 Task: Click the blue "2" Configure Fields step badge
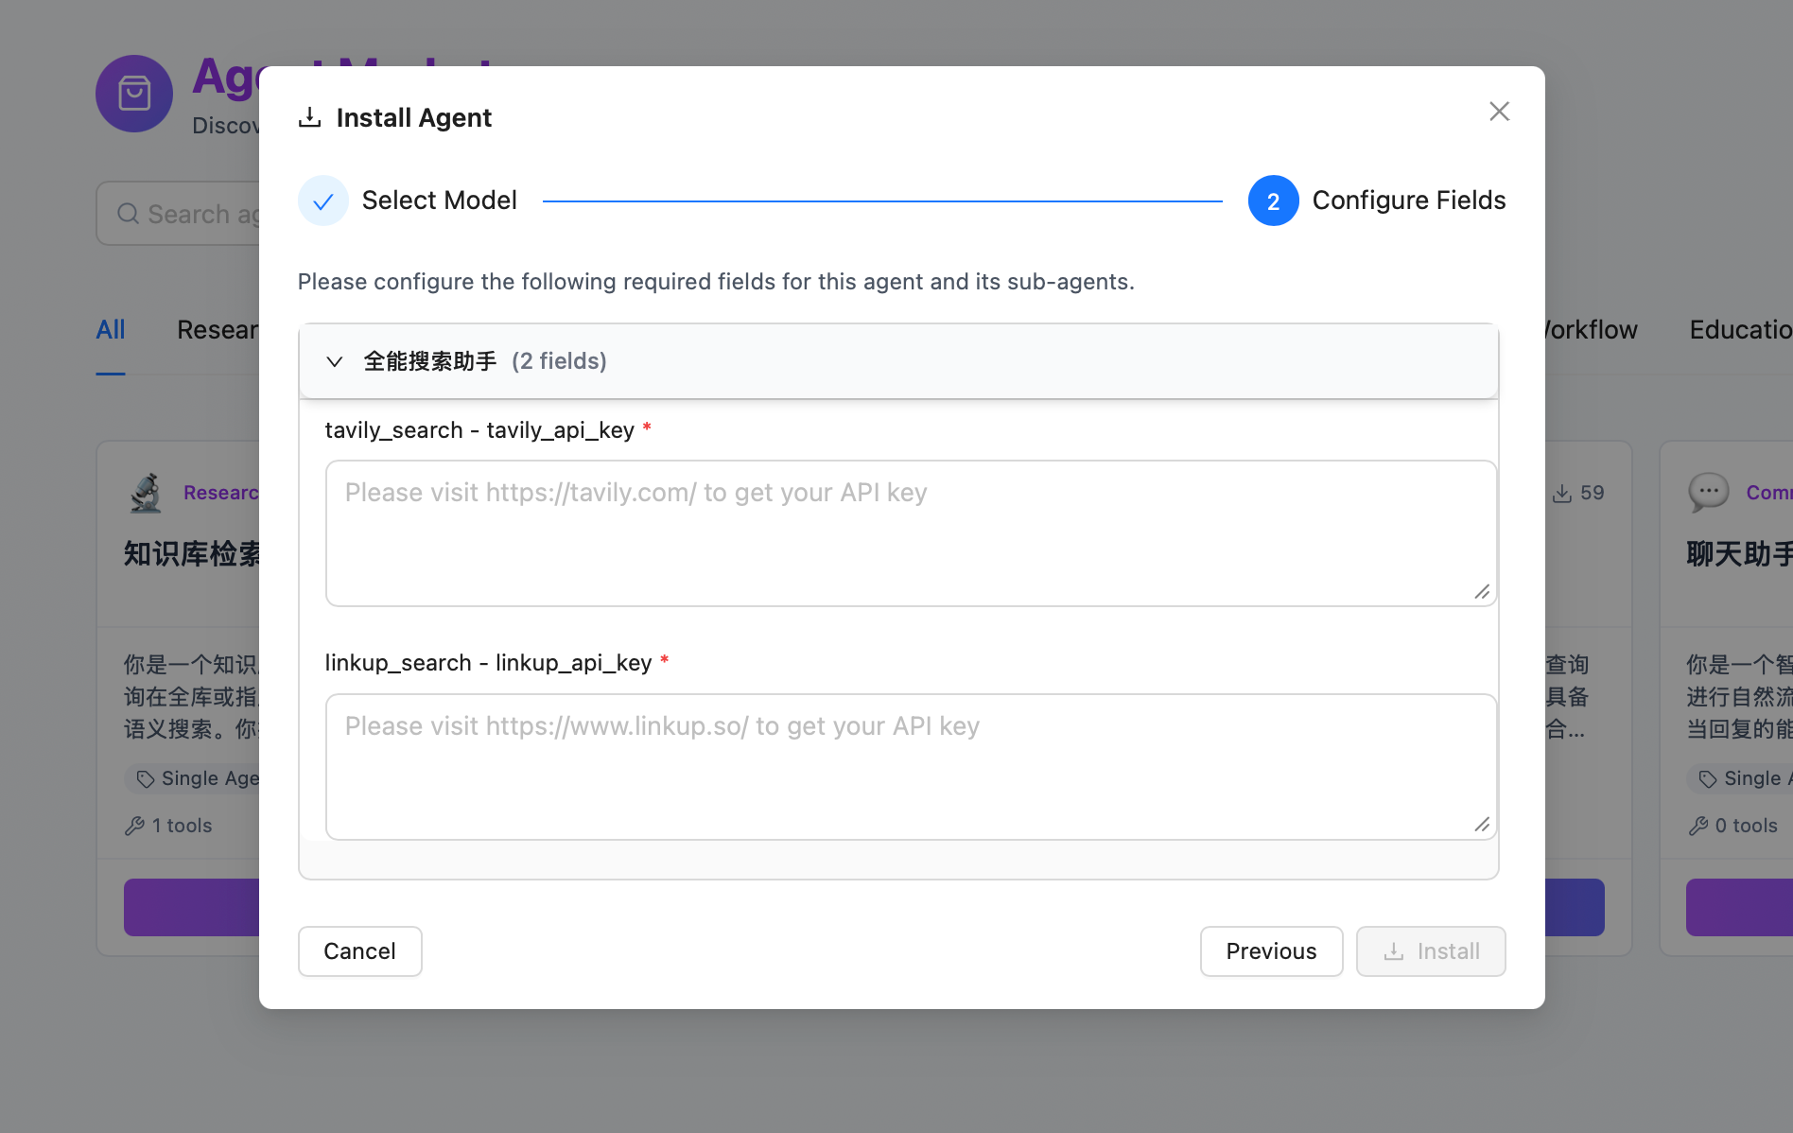coord(1273,200)
